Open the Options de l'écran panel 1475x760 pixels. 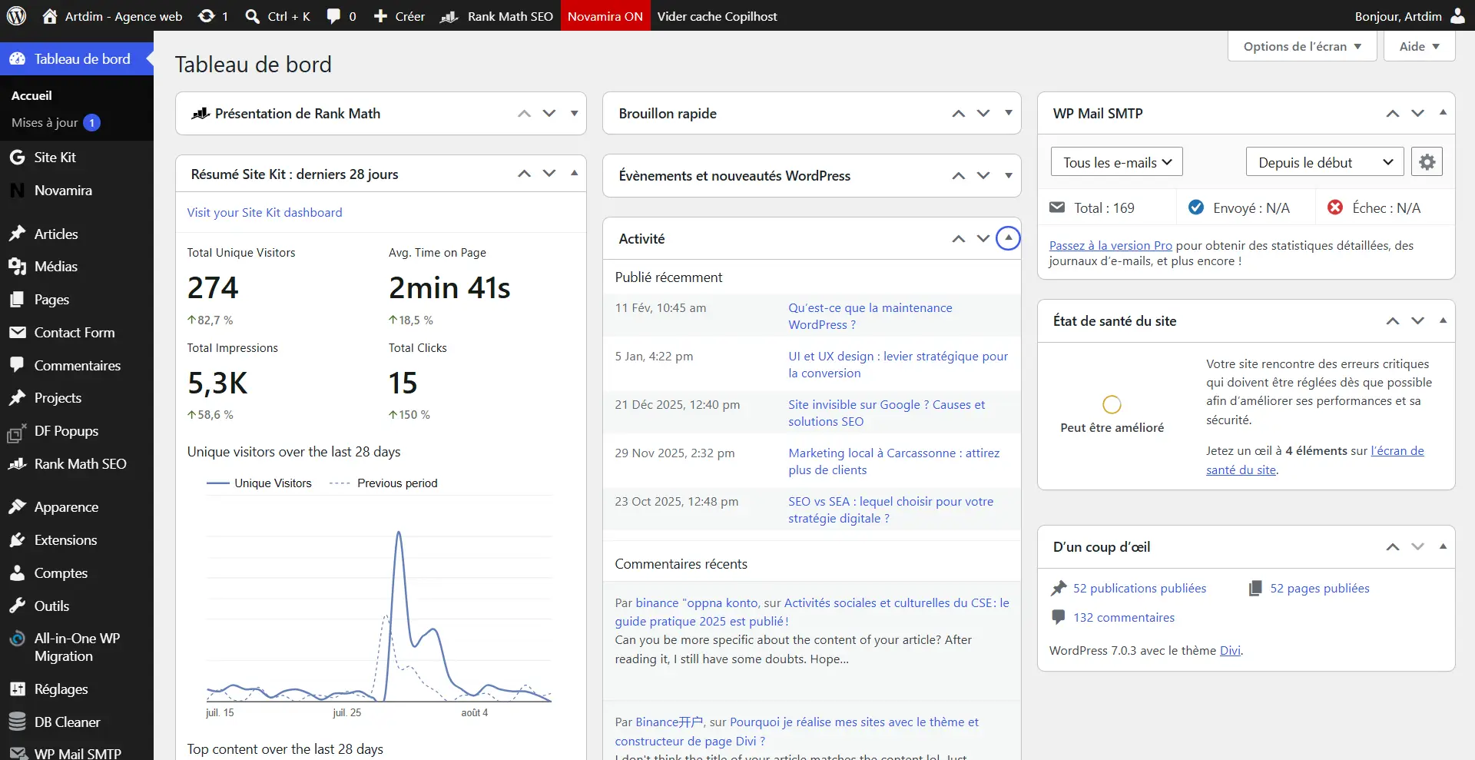1302,46
